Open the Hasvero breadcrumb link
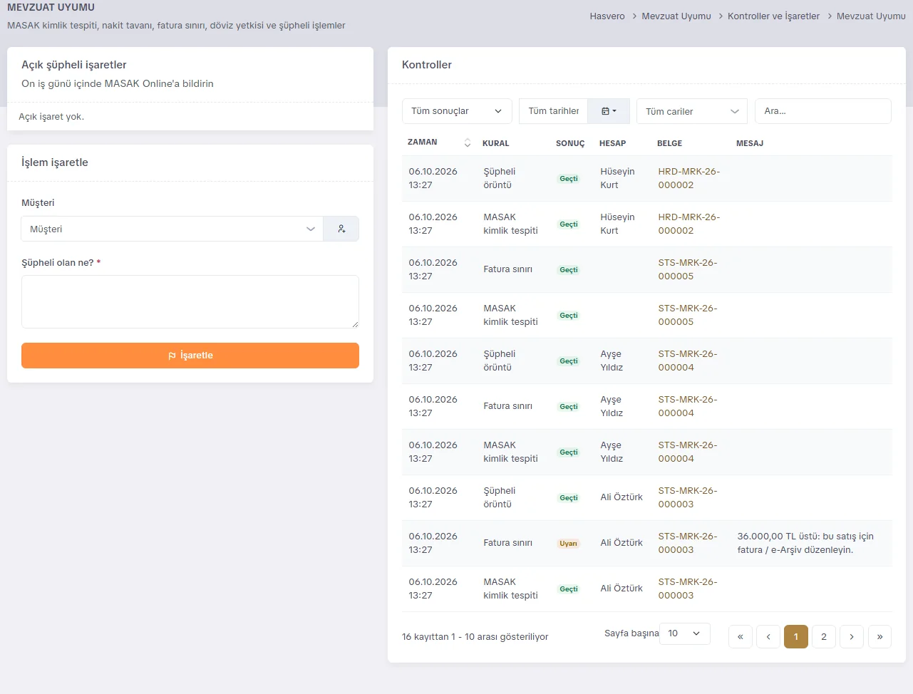913x694 pixels. 607,16
